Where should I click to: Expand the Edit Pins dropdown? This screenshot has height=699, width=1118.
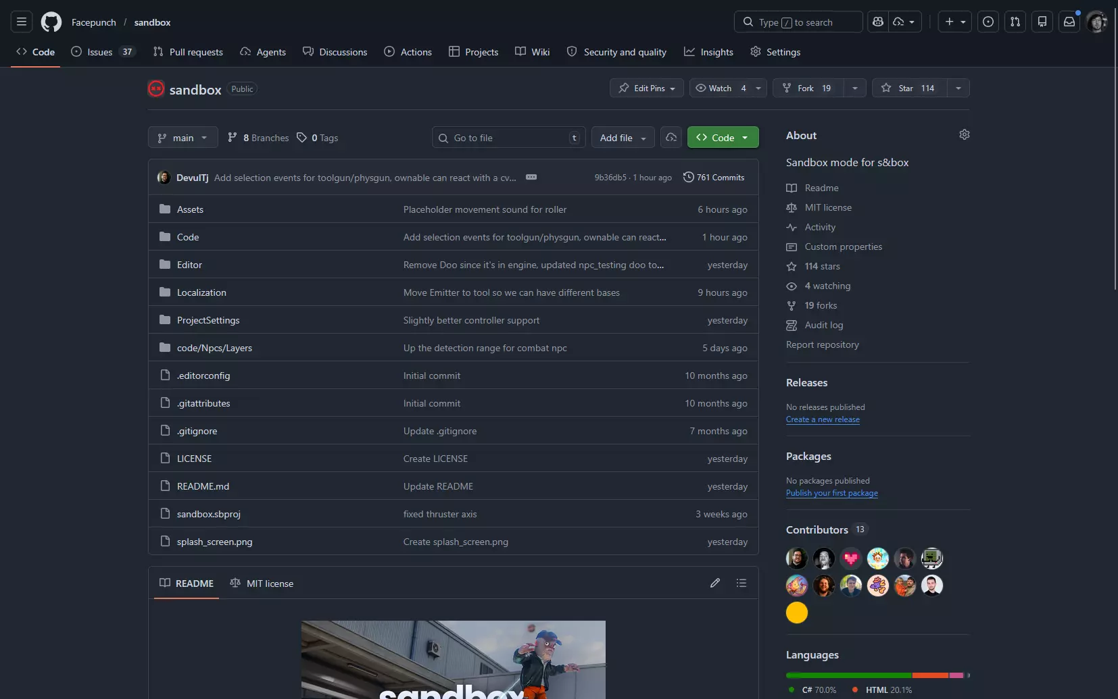pyautogui.click(x=647, y=88)
